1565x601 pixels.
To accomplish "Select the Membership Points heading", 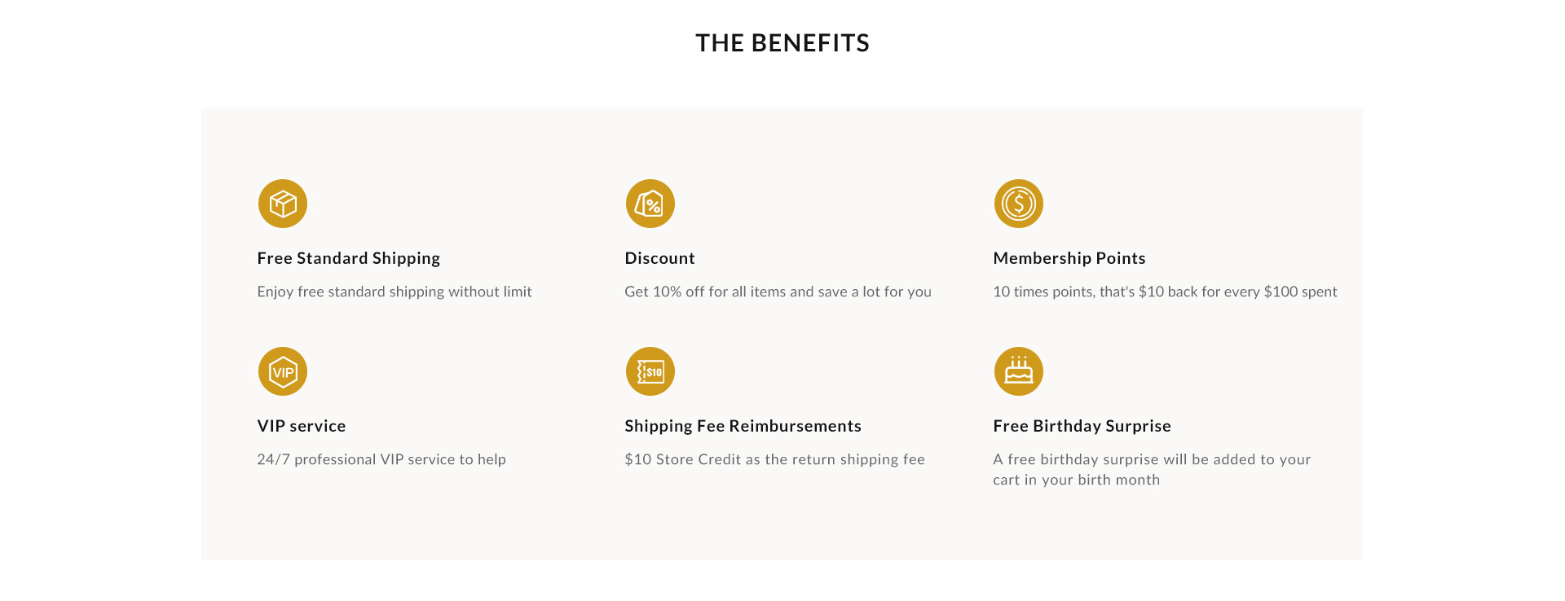I will coord(1069,258).
